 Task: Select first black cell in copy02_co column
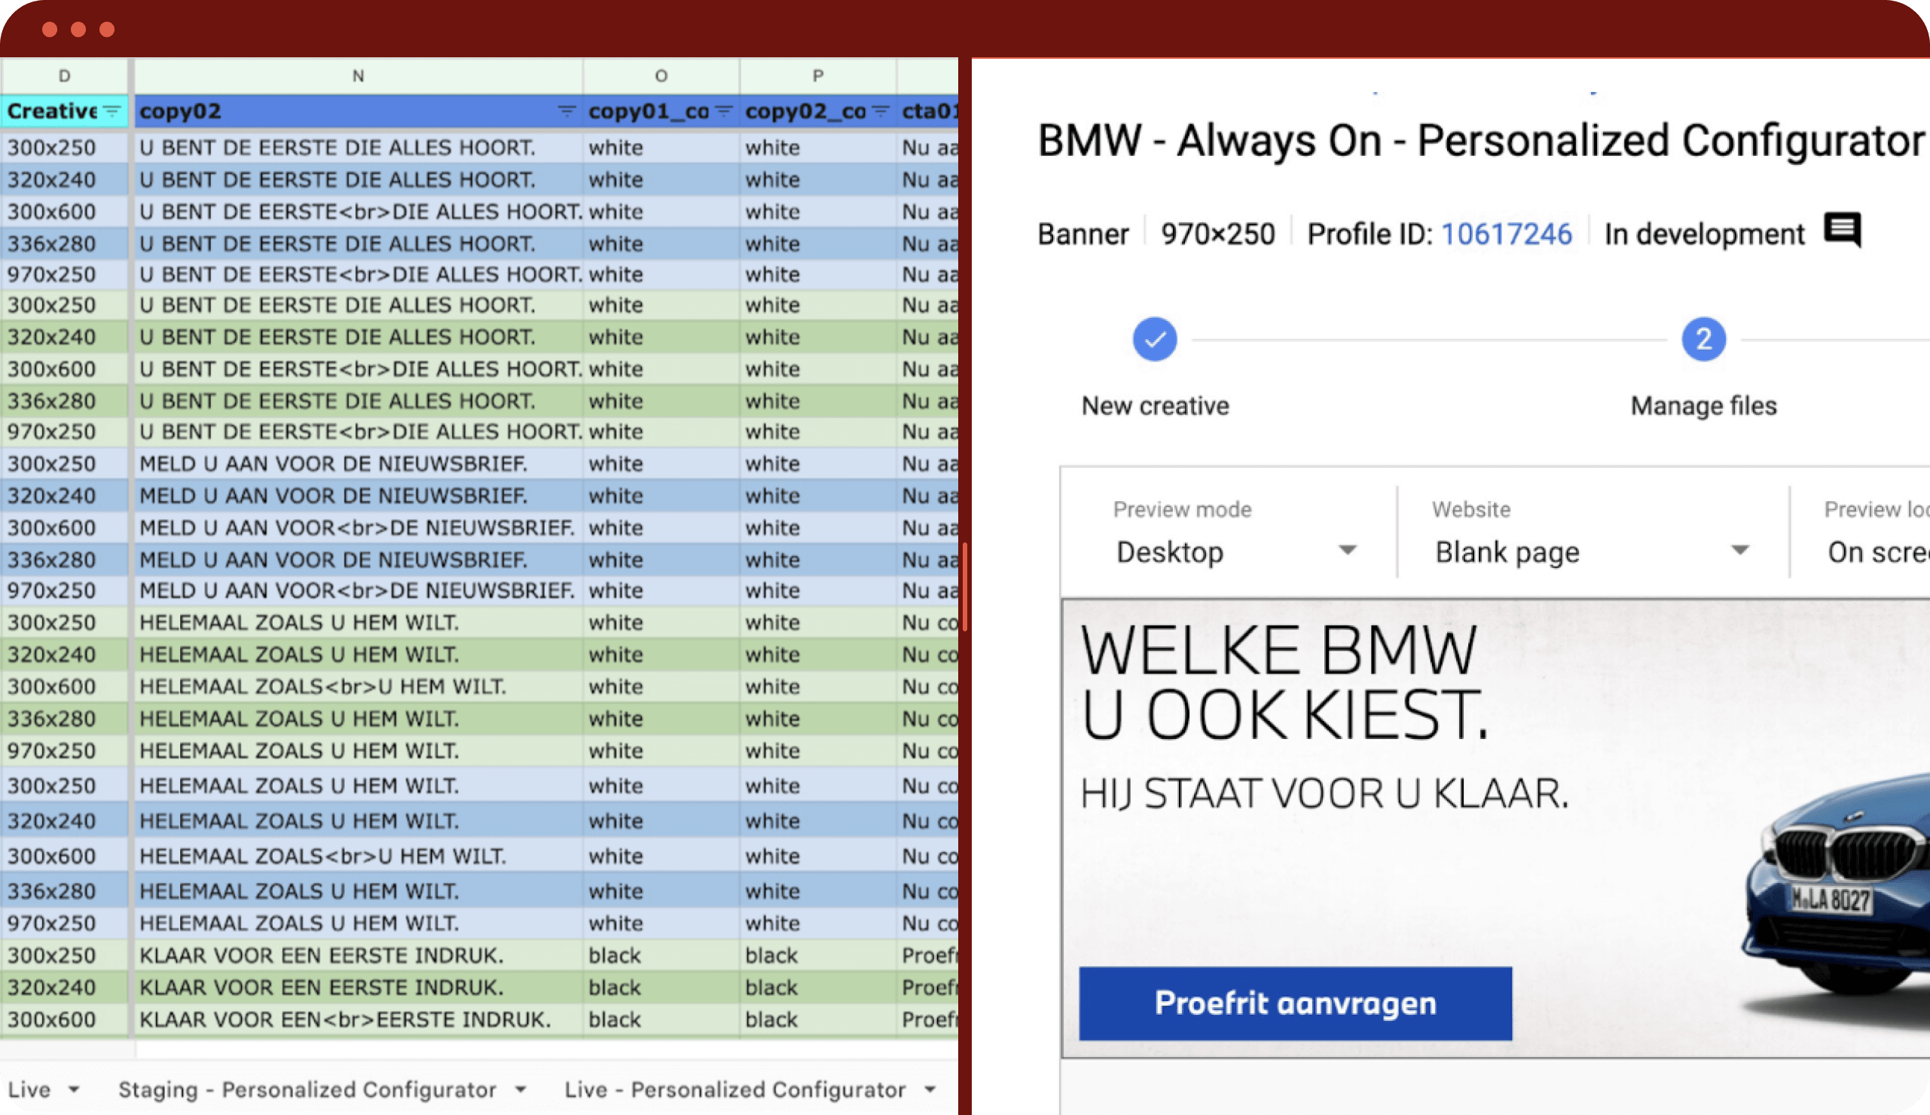point(817,955)
